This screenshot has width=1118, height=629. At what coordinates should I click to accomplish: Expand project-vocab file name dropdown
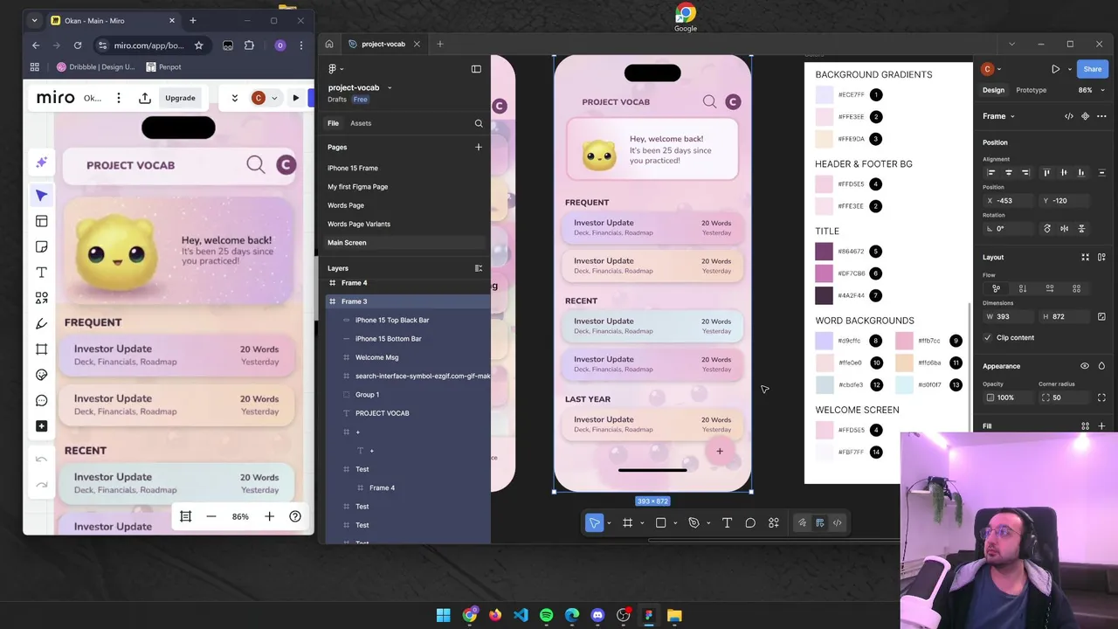(x=390, y=87)
